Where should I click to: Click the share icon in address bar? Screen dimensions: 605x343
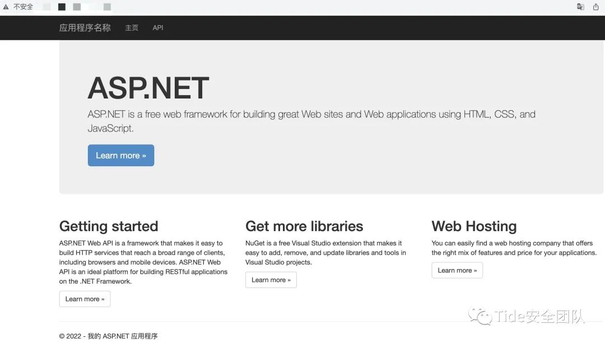click(595, 7)
